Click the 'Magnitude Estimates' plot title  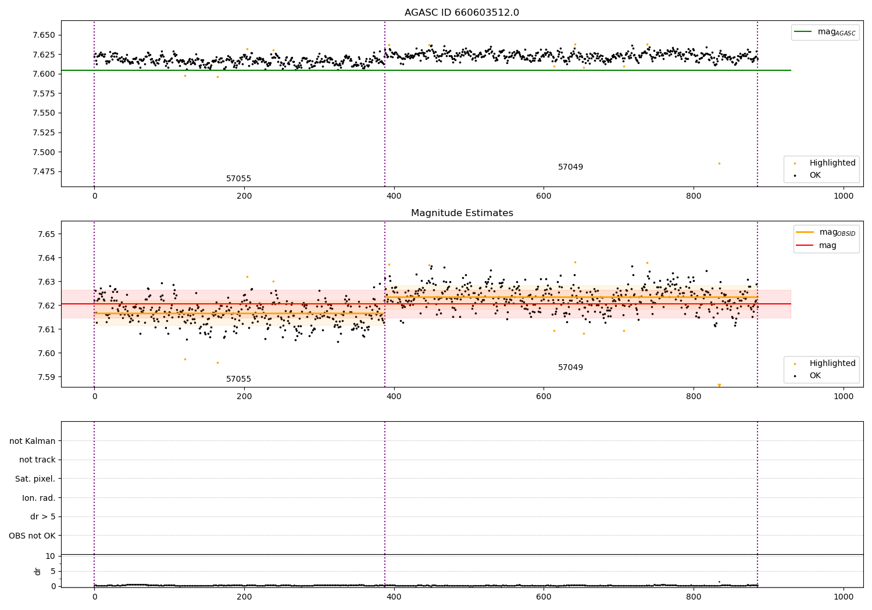462,213
